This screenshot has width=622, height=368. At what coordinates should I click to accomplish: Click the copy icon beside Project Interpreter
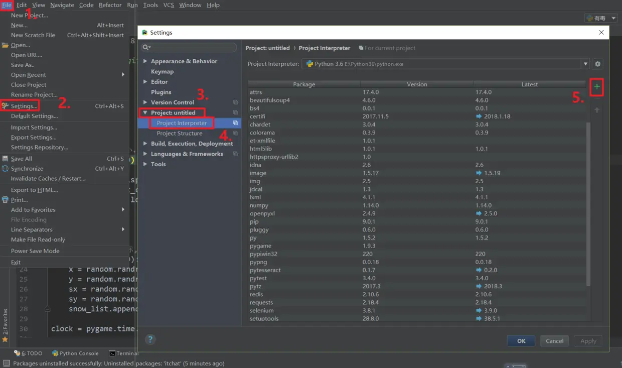235,123
